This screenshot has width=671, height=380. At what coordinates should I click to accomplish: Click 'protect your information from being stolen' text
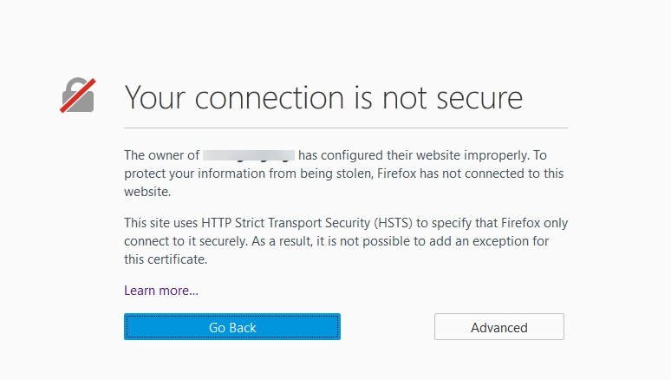(248, 174)
